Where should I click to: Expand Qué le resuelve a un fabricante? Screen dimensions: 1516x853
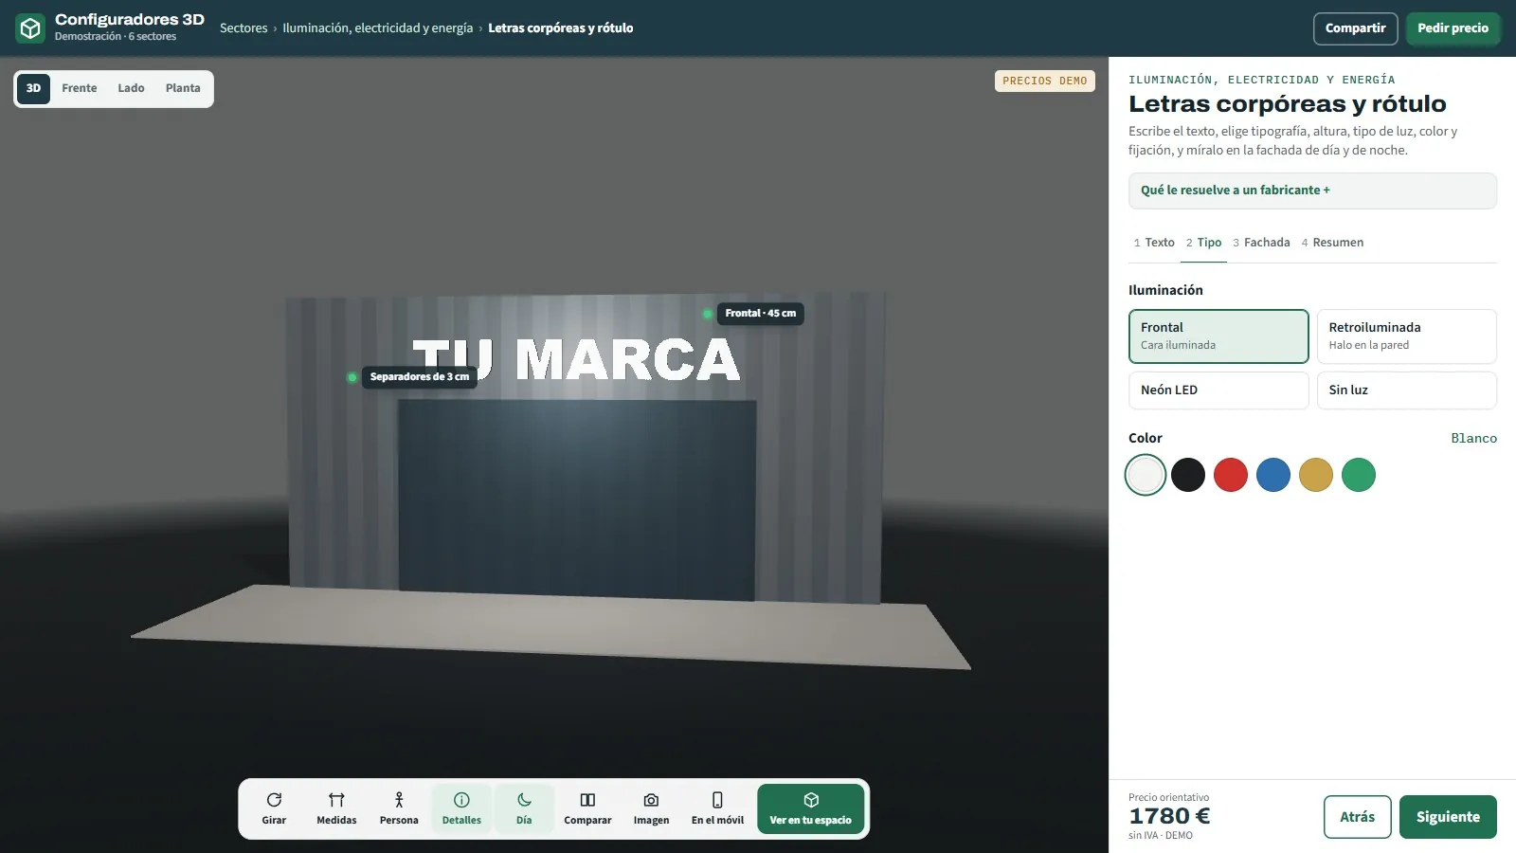[1312, 191]
